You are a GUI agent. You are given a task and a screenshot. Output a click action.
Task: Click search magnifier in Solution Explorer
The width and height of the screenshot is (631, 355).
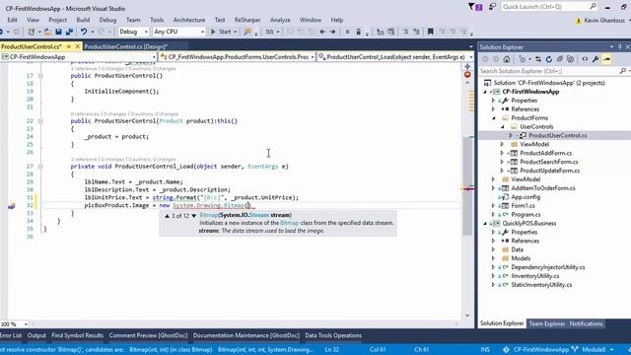pos(622,71)
